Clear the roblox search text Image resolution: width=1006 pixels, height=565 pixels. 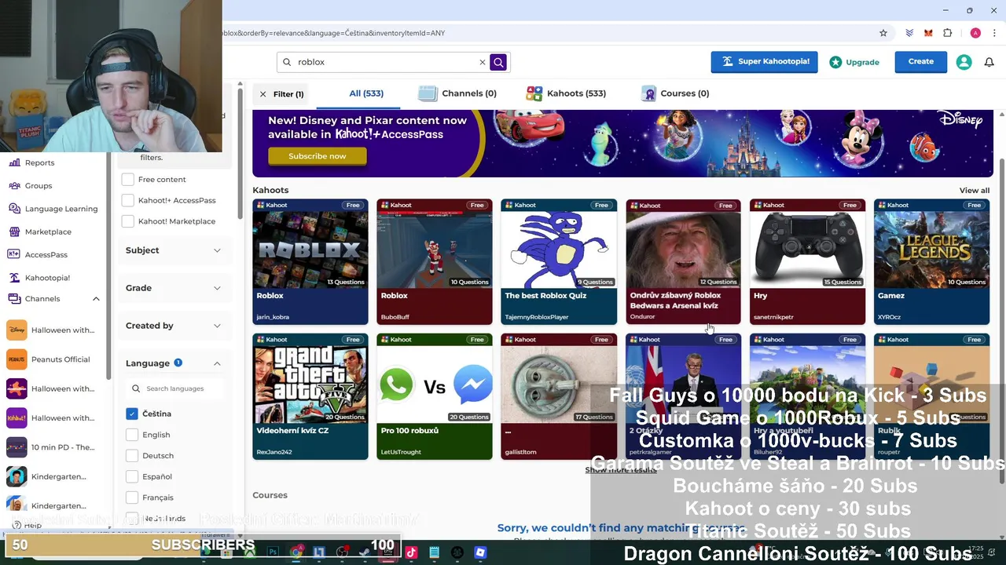point(483,62)
